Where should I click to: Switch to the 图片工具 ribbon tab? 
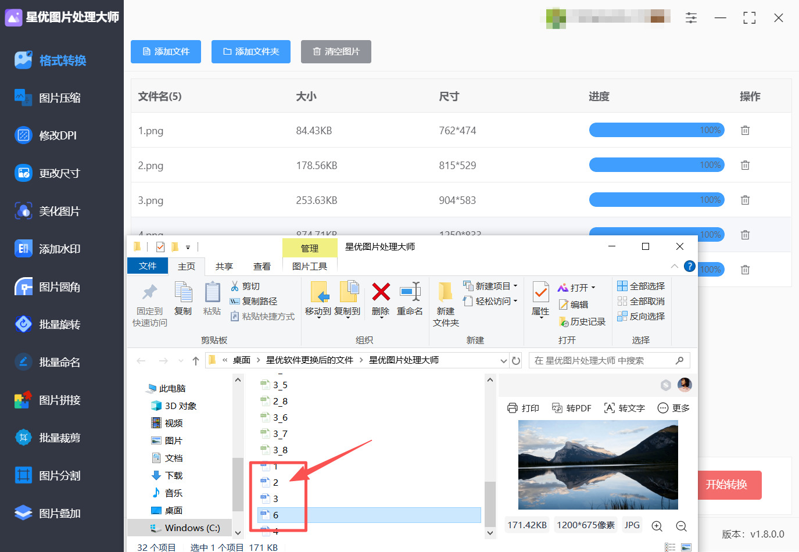click(x=310, y=267)
